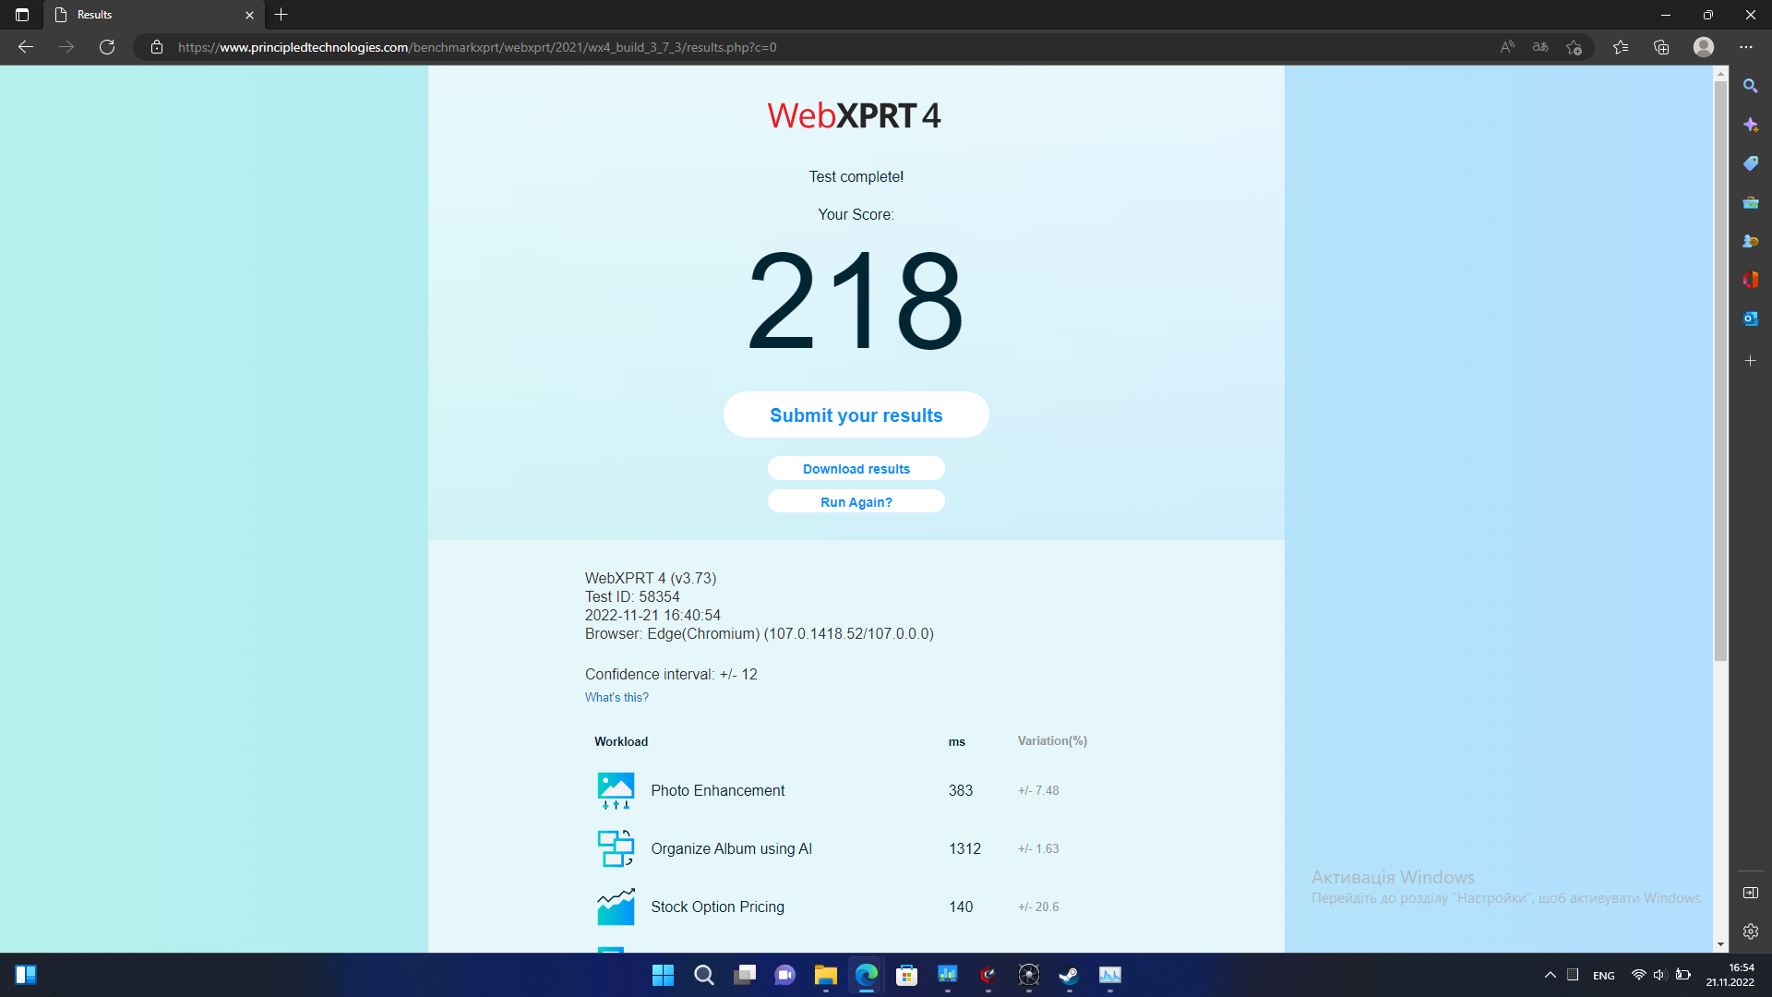This screenshot has width=1772, height=997.
Task: Open the What's this? link
Action: (617, 697)
